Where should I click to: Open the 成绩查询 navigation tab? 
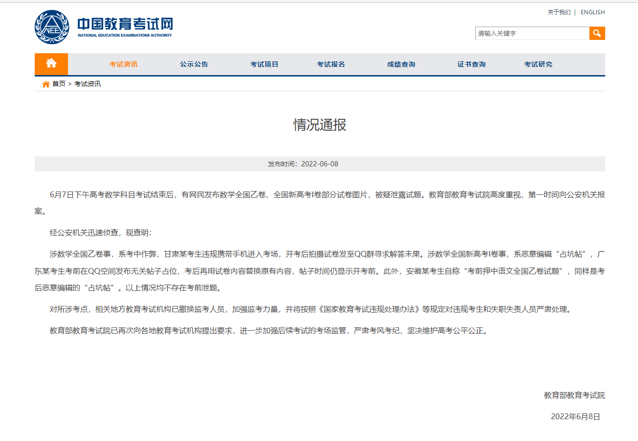tap(401, 64)
